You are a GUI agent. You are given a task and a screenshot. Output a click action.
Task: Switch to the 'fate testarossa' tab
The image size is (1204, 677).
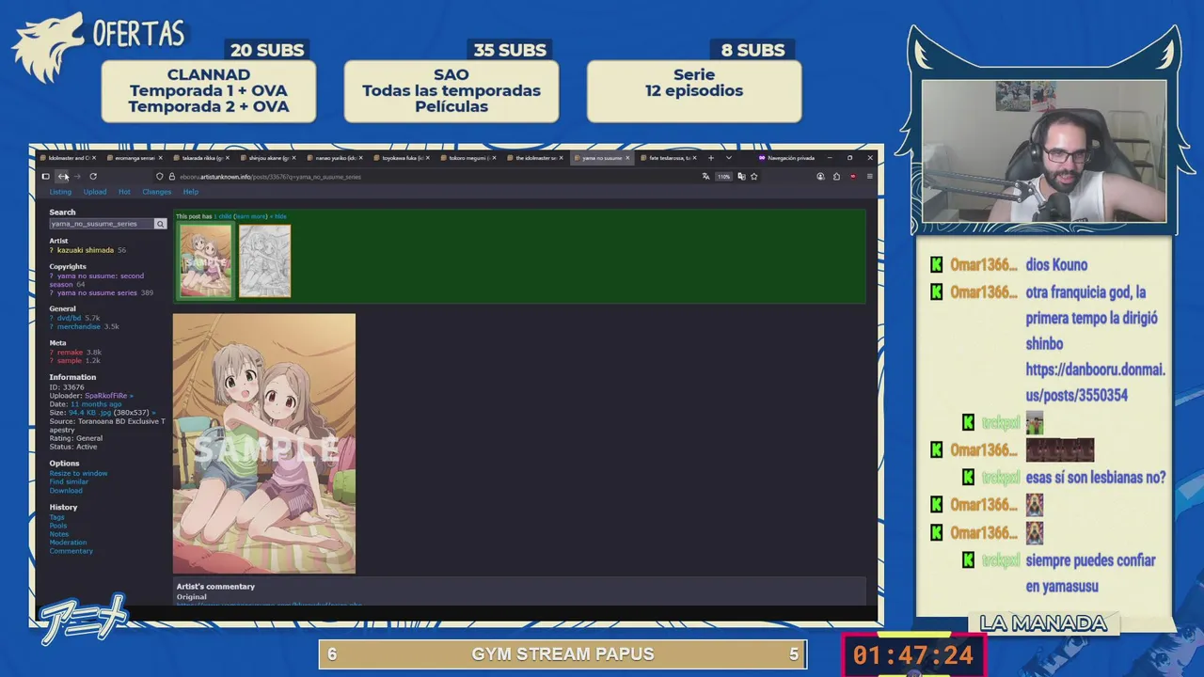667,158
